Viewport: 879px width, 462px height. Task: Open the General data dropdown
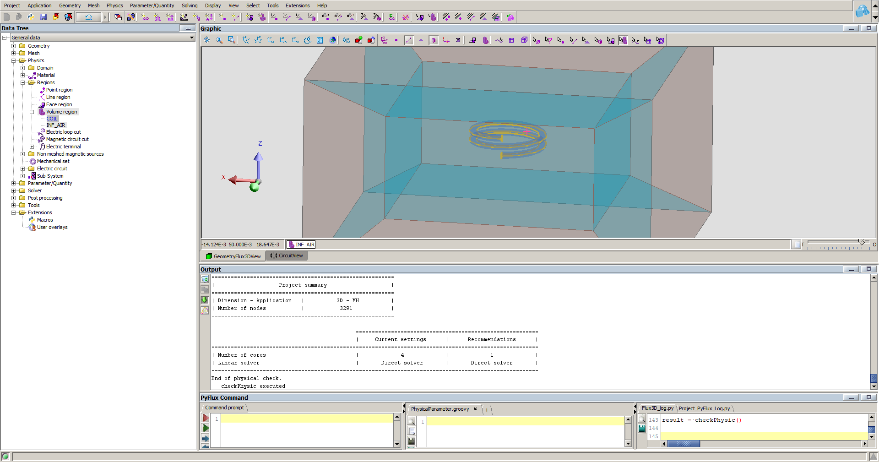[x=192, y=38]
